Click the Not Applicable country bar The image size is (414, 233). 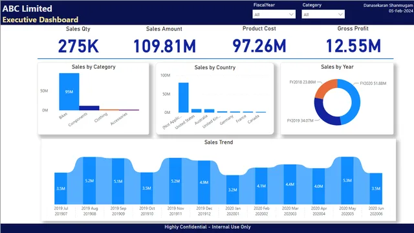tap(184, 98)
